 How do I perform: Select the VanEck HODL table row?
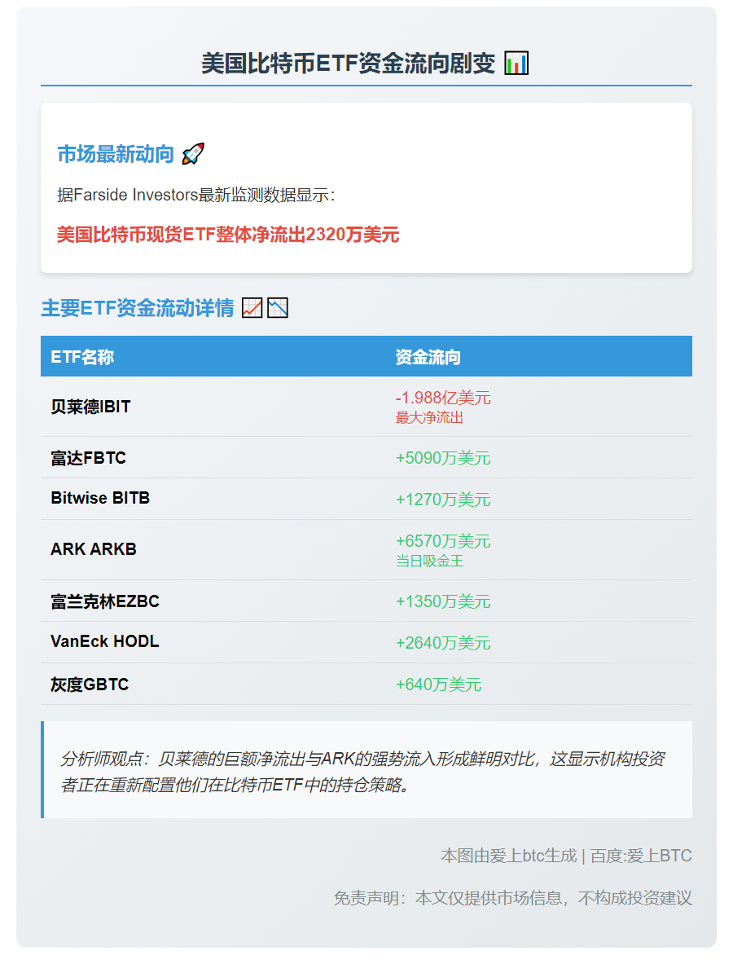[366, 642]
